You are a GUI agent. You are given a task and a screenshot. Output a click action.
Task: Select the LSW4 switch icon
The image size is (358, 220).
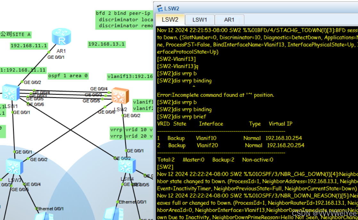[x=127, y=166]
